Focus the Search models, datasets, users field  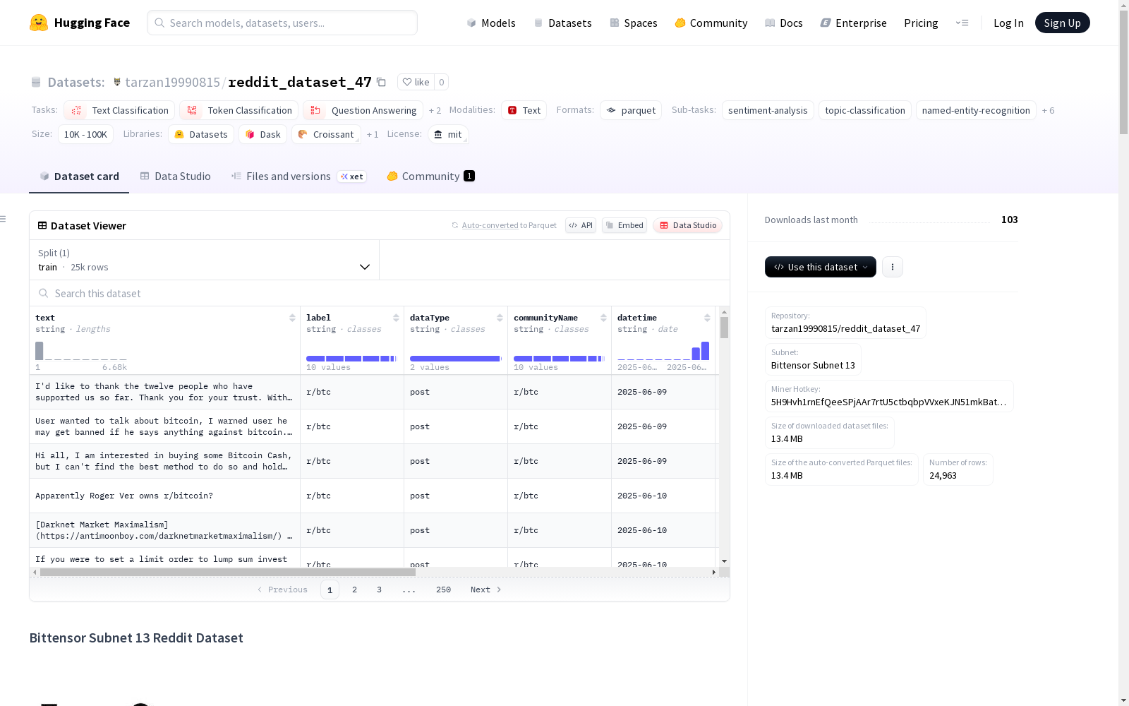pos(282,23)
